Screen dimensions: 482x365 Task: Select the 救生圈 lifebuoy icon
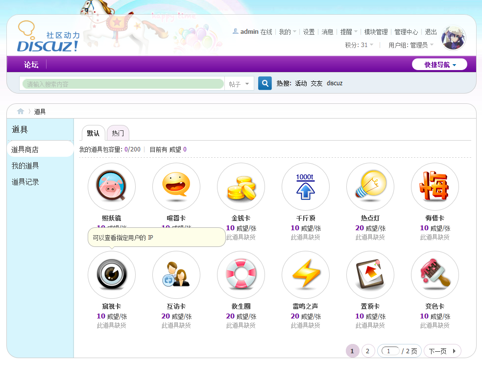(241, 275)
